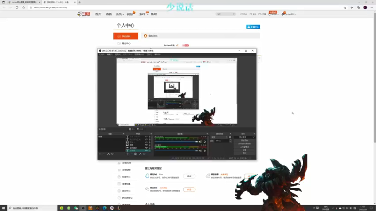This screenshot has width=376, height=211.
Task: Reload the page with browser refresh icon
Action: click(17, 8)
